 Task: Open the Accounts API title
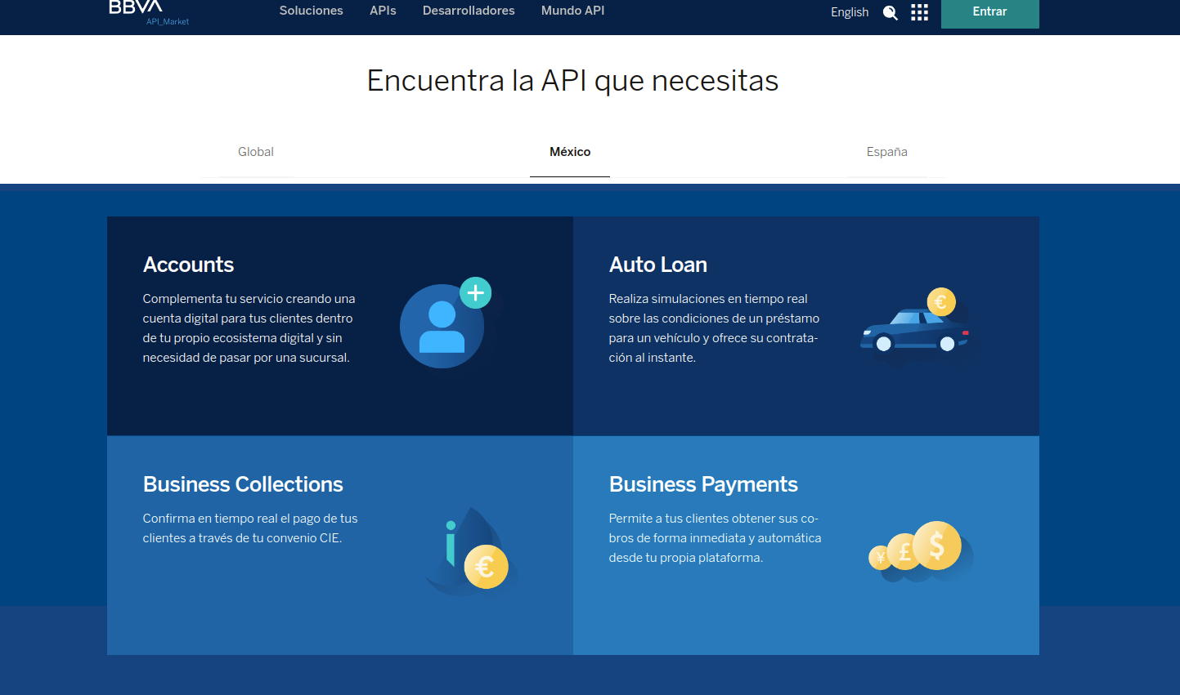tap(188, 265)
